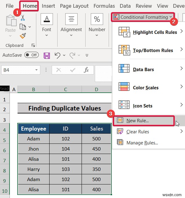Image resolution: width=185 pixels, height=198 pixels.
Task: Choose the Manage Rules... label
Action: [x=142, y=143]
